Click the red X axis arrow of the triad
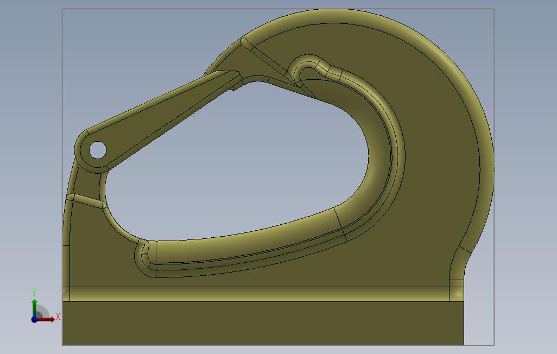This screenshot has height=354, width=557. pos(46,319)
